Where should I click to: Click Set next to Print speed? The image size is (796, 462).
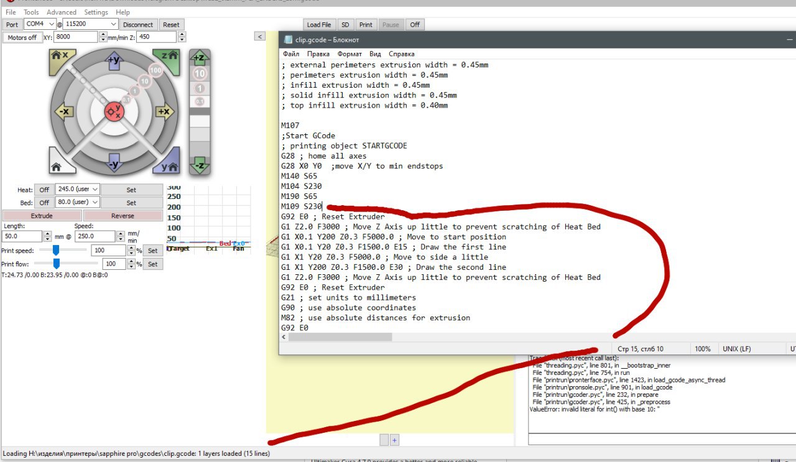[153, 251]
